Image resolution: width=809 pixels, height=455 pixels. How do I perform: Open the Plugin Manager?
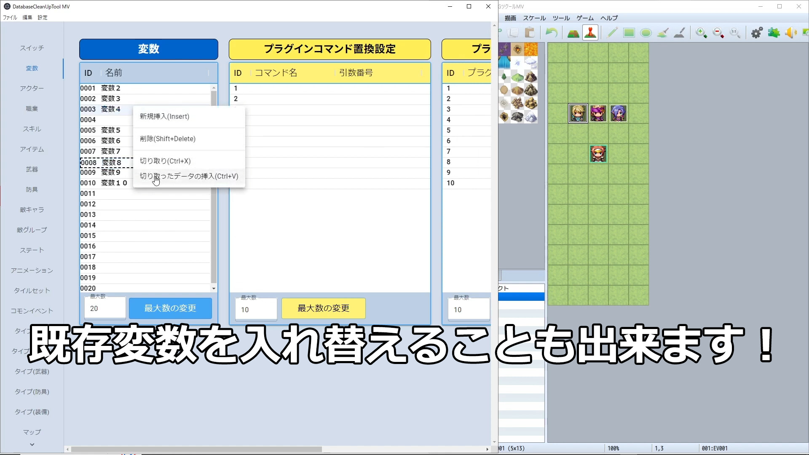pos(774,32)
